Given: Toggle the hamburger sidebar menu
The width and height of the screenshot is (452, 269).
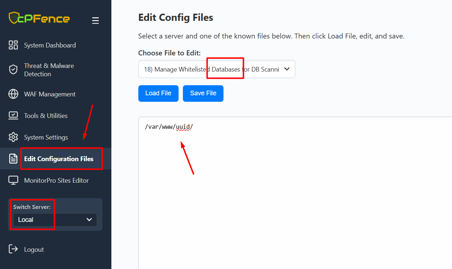Looking at the screenshot, I should (x=95, y=21).
